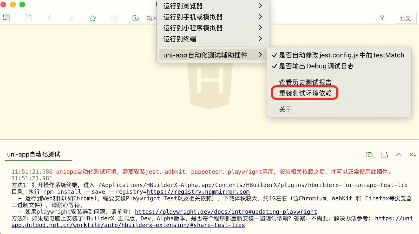419x234 pixels.
Task: Collapse console panel with up chevron
Action: (398, 155)
